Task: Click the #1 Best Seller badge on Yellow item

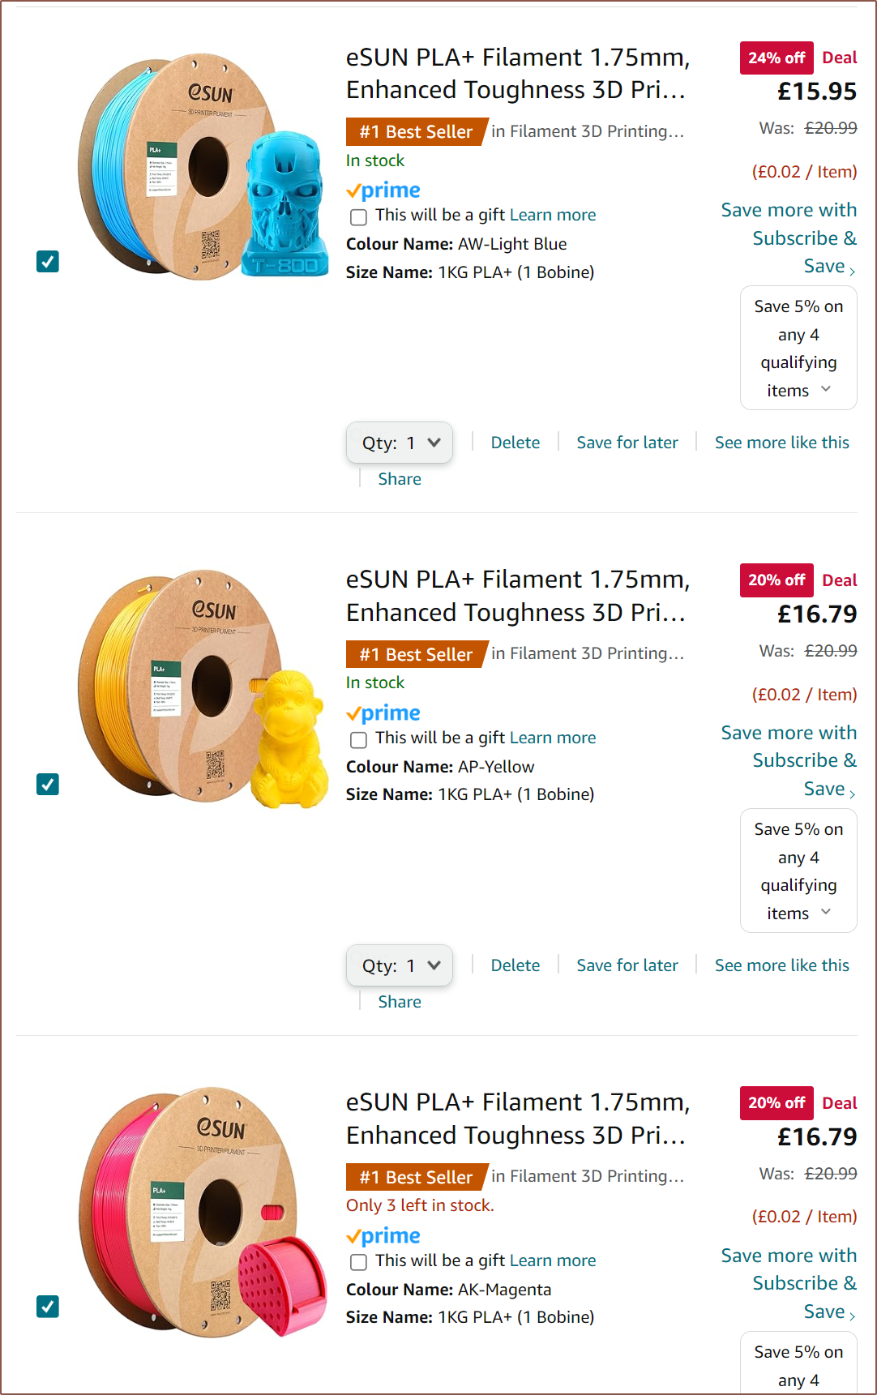Action: click(x=417, y=654)
